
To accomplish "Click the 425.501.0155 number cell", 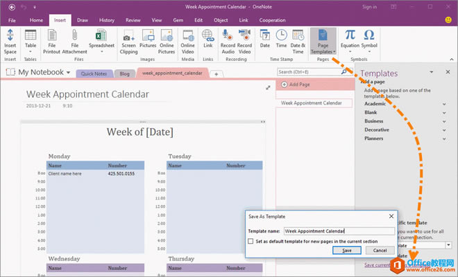I will coord(121,174).
